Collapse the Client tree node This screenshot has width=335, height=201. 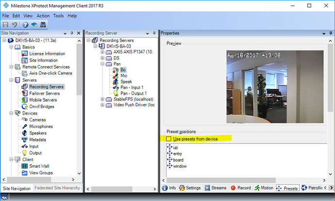[x=11, y=159]
